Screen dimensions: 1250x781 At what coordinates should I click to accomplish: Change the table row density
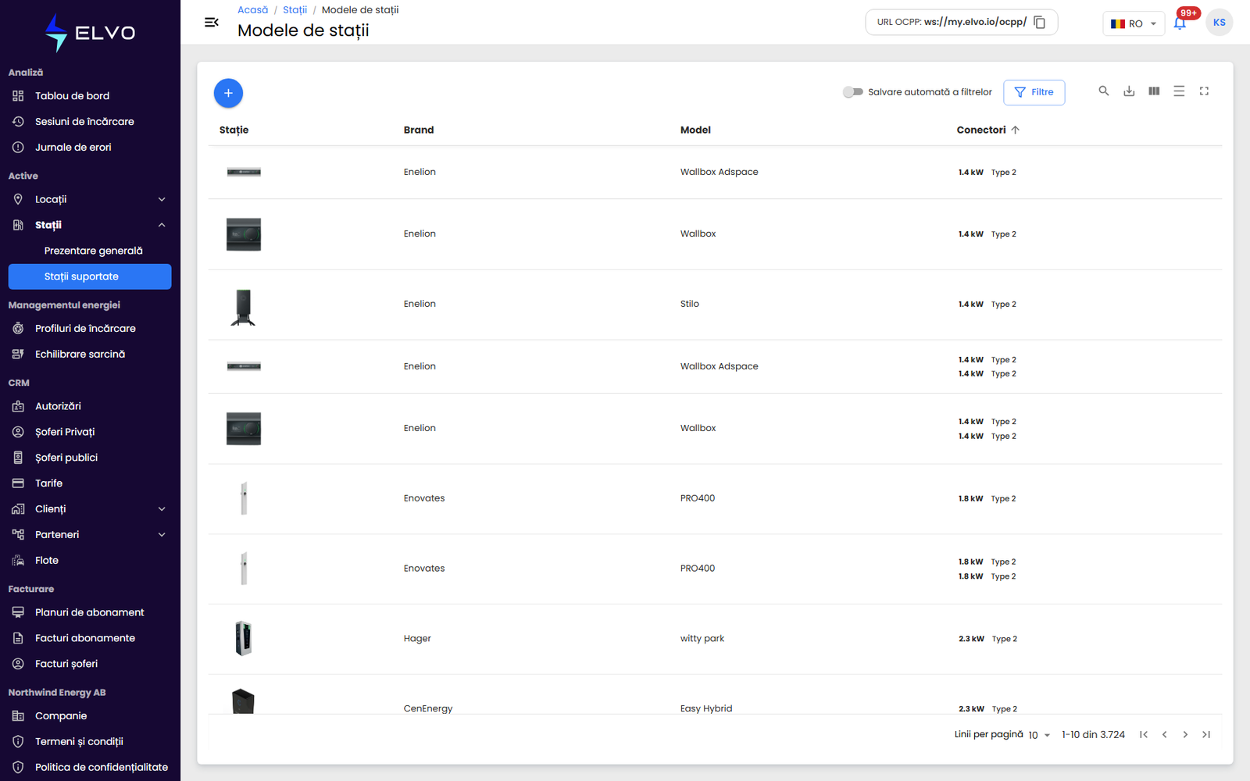point(1179,91)
